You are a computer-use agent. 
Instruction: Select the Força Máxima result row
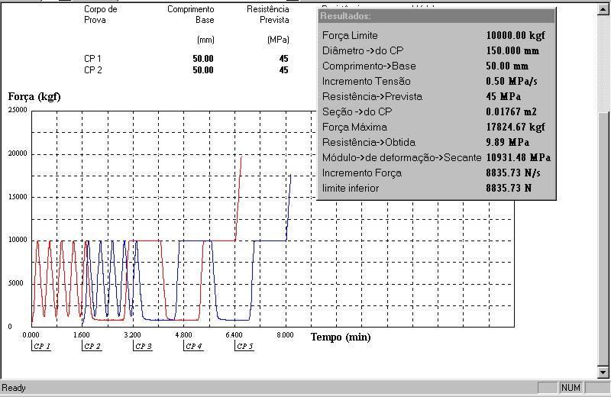tap(436, 127)
